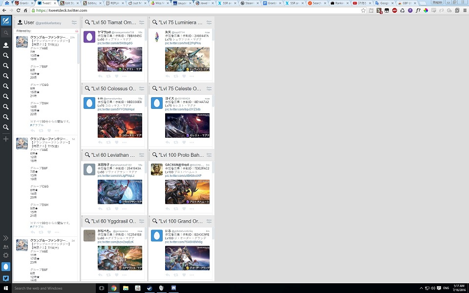Like the tweet in Tiamat column

point(117,76)
